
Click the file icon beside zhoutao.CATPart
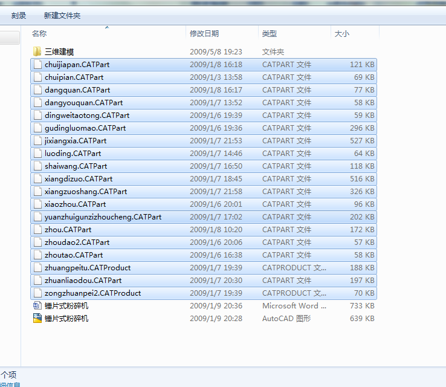coord(37,255)
